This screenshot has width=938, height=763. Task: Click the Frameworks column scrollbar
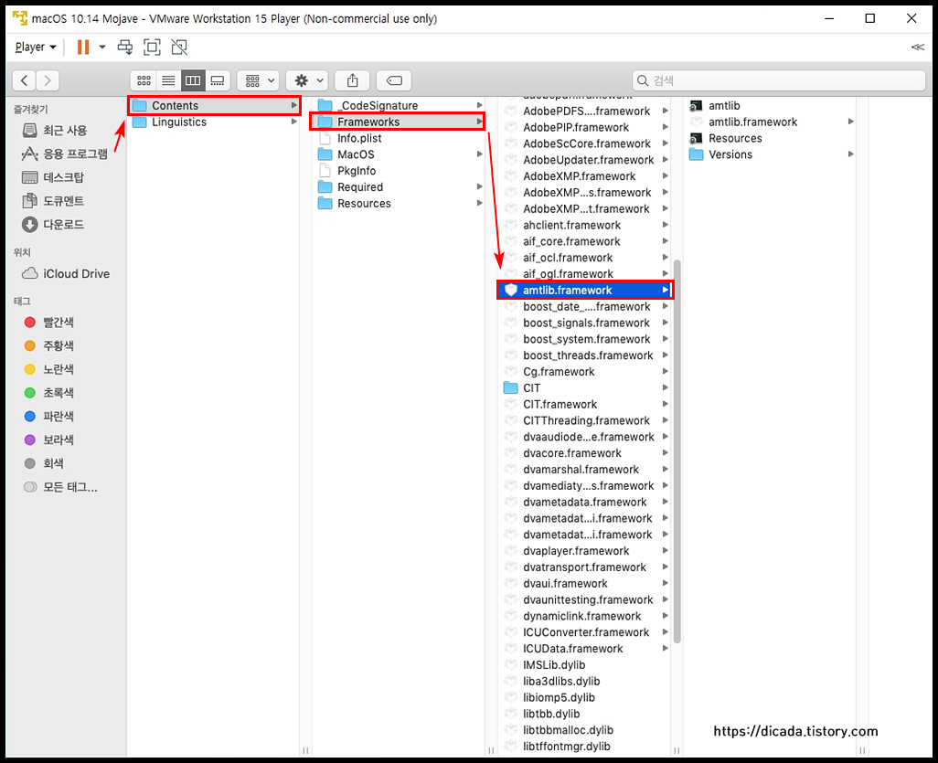[x=677, y=451]
